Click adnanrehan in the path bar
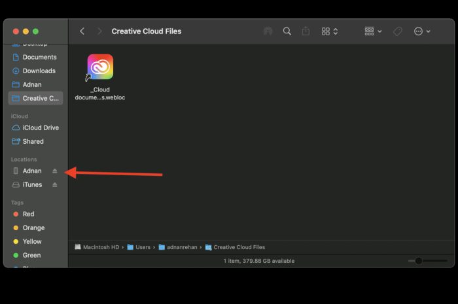This screenshot has height=304, width=458. (178, 247)
